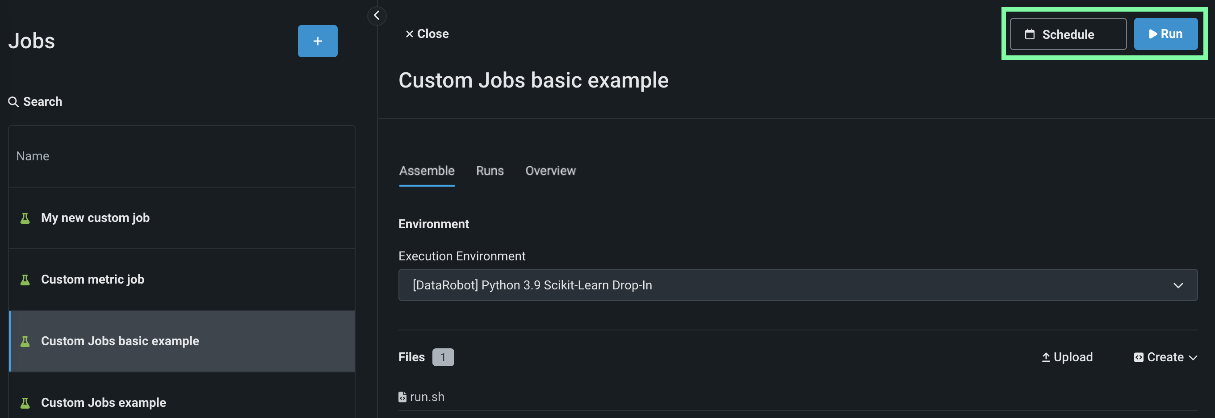Expand the Create file menu

coord(1165,357)
